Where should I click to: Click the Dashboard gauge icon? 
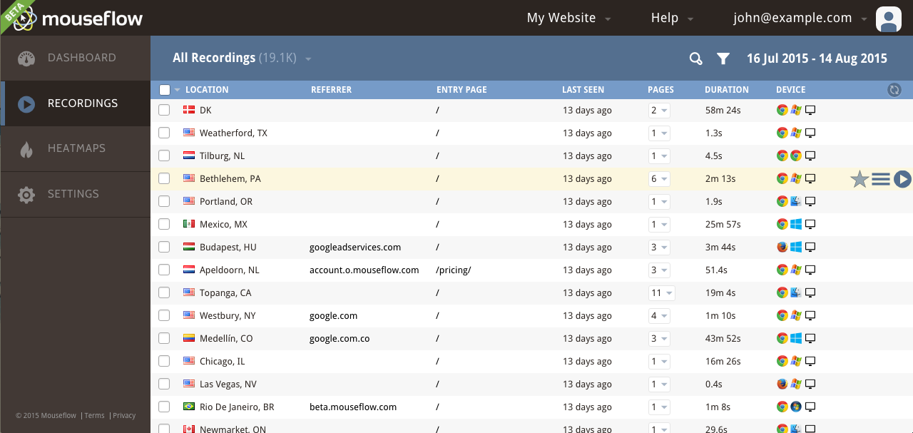tap(26, 58)
